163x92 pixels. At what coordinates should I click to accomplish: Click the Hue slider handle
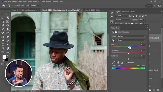coord(128,48)
